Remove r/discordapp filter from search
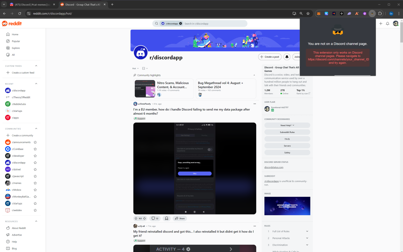Image resolution: width=403 pixels, height=252 pixels. [180, 24]
